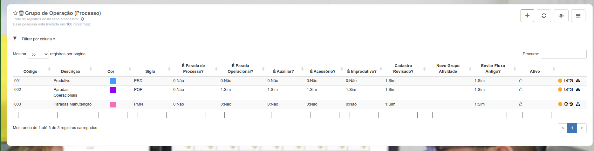Click the Procurar search input field
Viewport: 594px width, 151px height.
564,54
